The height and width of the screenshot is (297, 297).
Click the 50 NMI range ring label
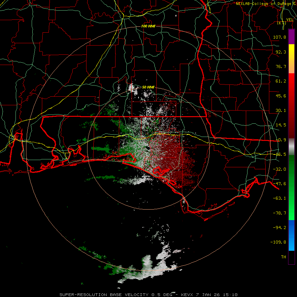[x=148, y=87]
